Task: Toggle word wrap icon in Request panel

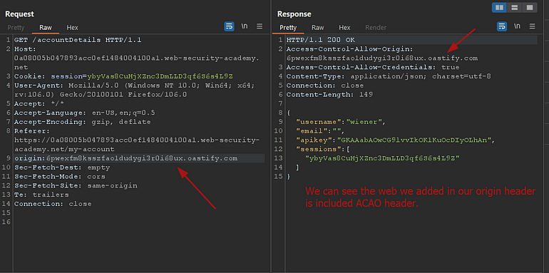Action: [229, 26]
